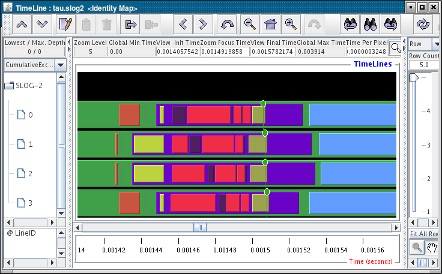The height and width of the screenshot is (274, 442).
Task: Click View Init Time field 0.0014057542
Action: 178,52
